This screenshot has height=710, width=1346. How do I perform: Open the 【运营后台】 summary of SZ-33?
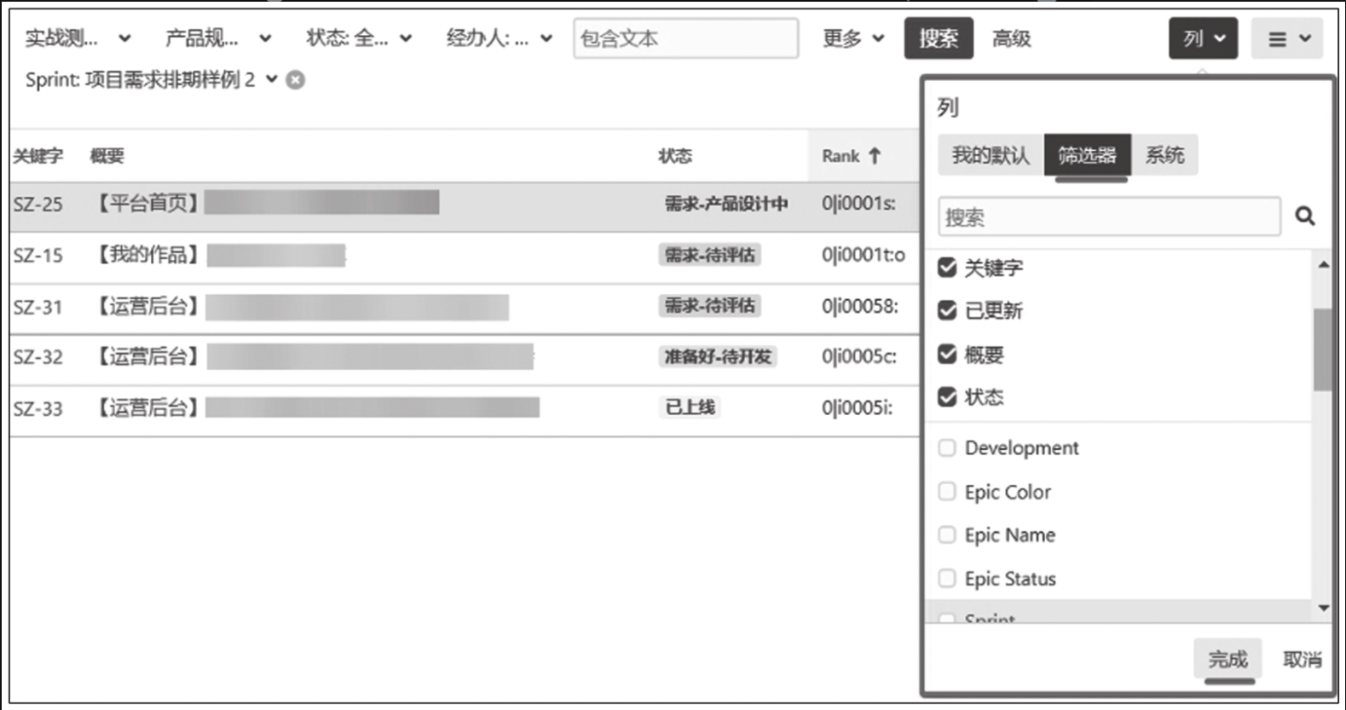[x=147, y=408]
